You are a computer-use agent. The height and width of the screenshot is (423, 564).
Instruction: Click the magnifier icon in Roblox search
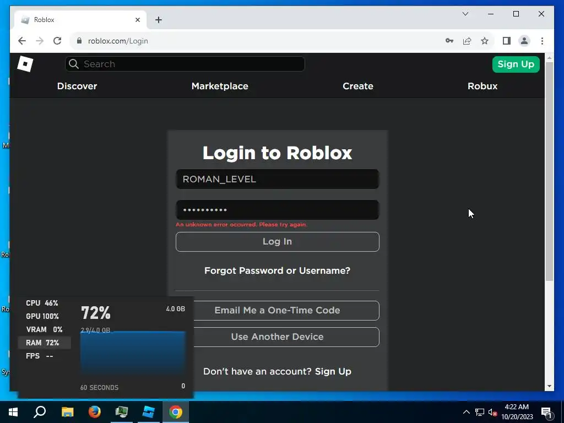point(74,64)
